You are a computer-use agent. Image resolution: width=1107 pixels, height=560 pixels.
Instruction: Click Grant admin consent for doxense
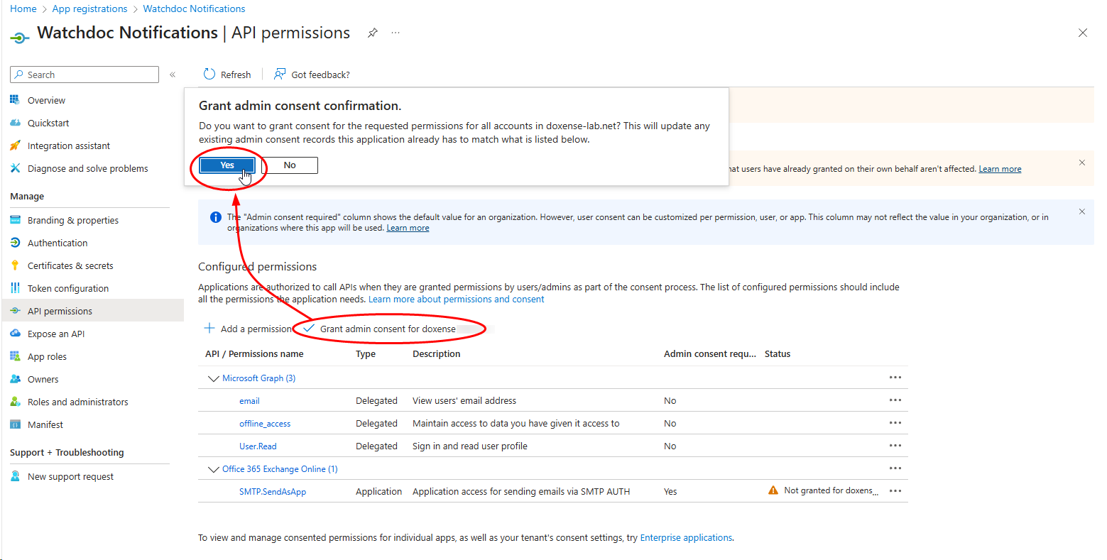[x=380, y=329]
